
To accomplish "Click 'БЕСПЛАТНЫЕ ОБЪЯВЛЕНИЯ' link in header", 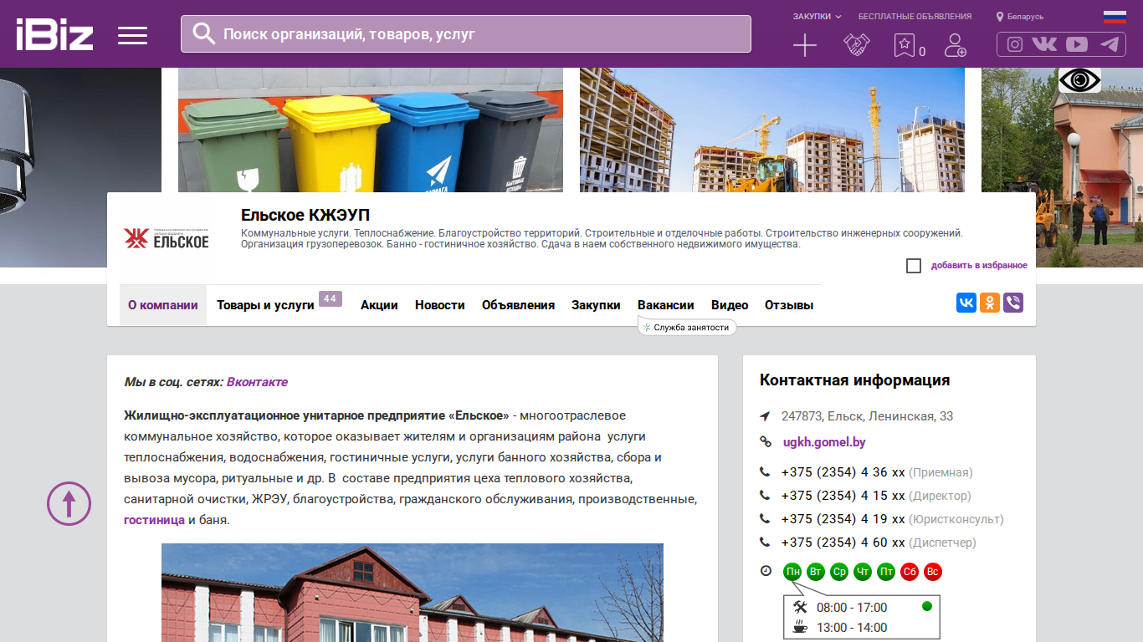I will [x=915, y=17].
